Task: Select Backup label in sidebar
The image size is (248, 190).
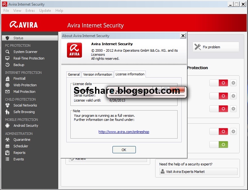Action: tap(19, 65)
